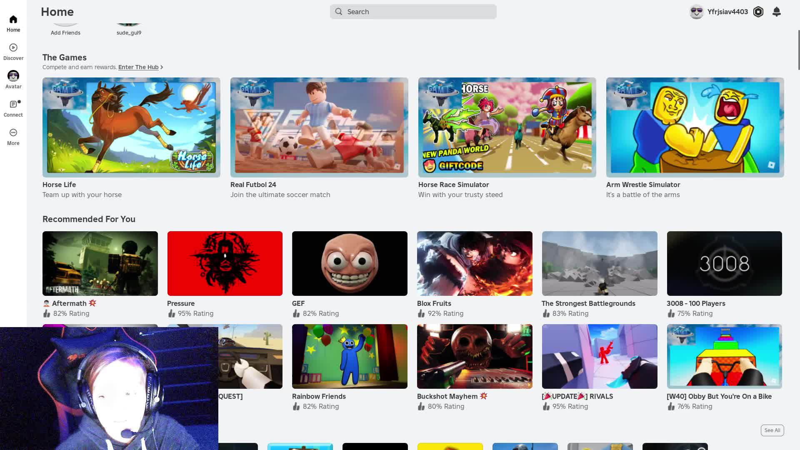
Task: Click the page vertical scrollbar
Action: [798, 50]
